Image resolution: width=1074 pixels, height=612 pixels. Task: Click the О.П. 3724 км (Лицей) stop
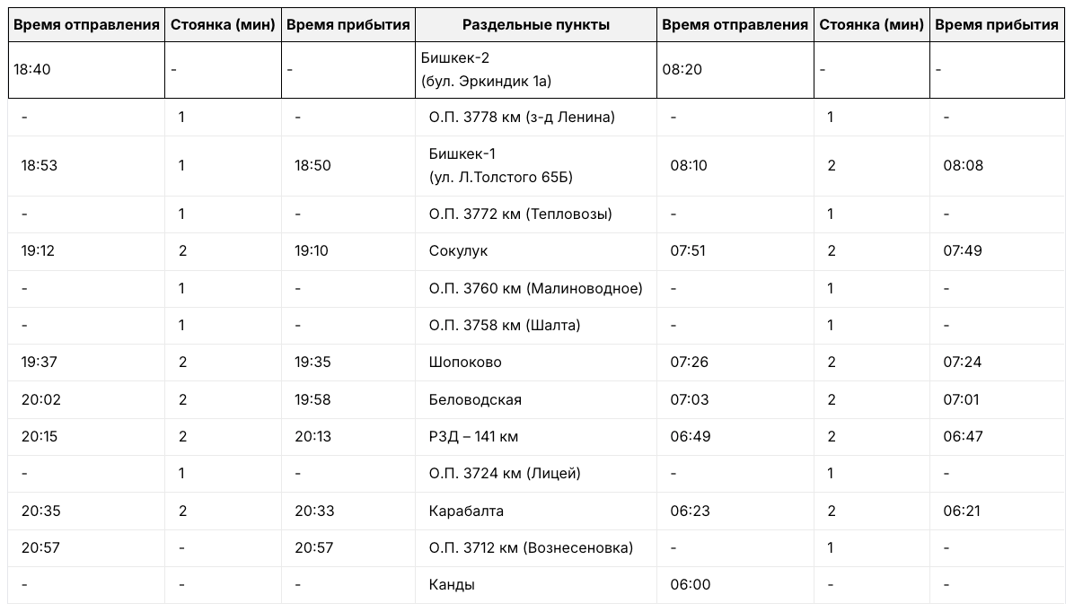(x=505, y=474)
